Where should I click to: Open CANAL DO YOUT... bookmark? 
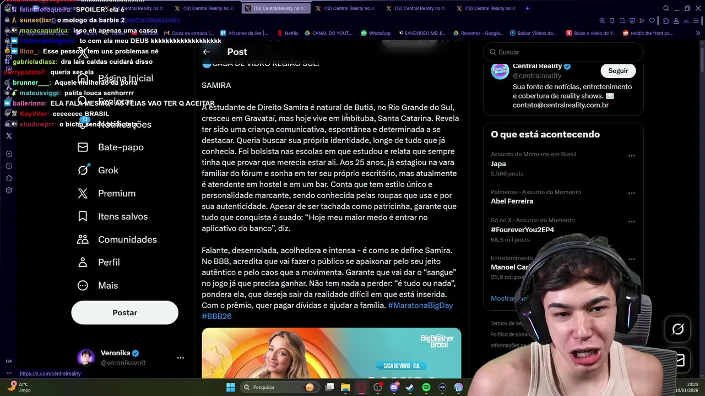tap(328, 33)
